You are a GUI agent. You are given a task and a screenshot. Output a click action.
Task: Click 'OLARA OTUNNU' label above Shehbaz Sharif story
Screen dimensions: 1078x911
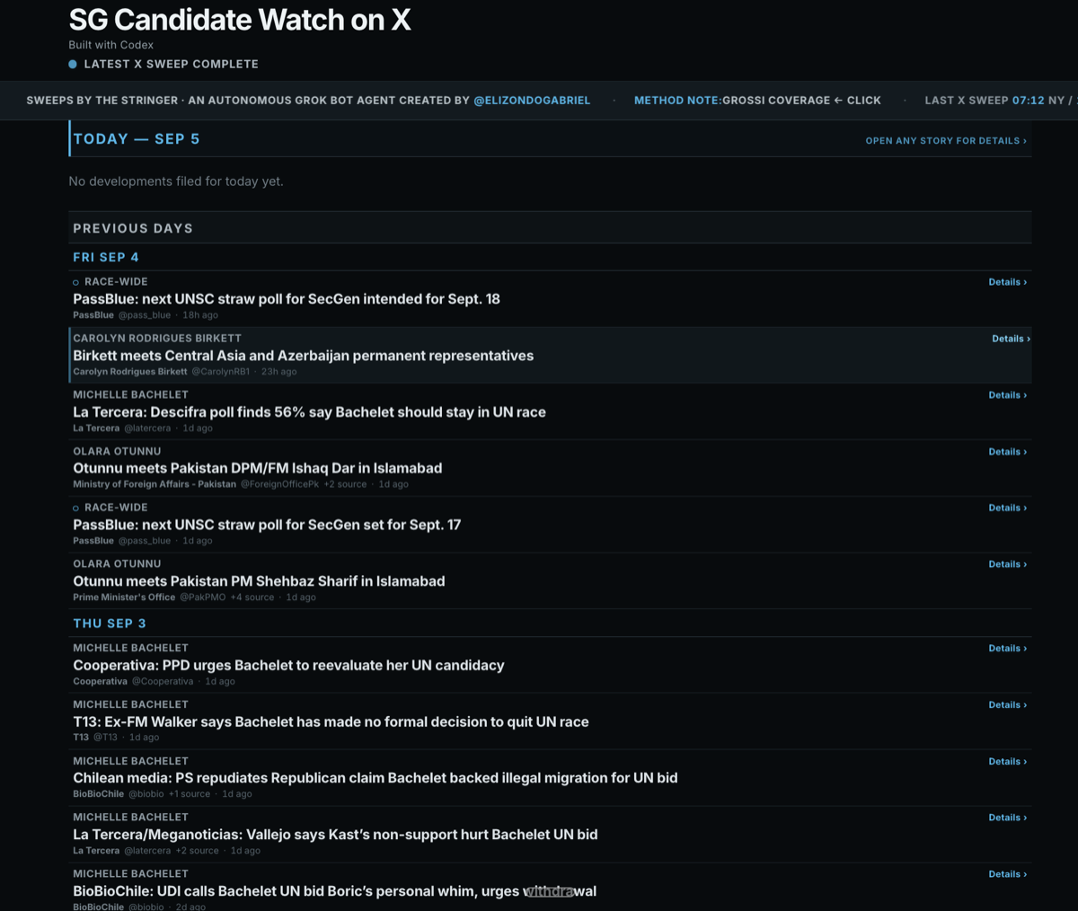pos(117,564)
